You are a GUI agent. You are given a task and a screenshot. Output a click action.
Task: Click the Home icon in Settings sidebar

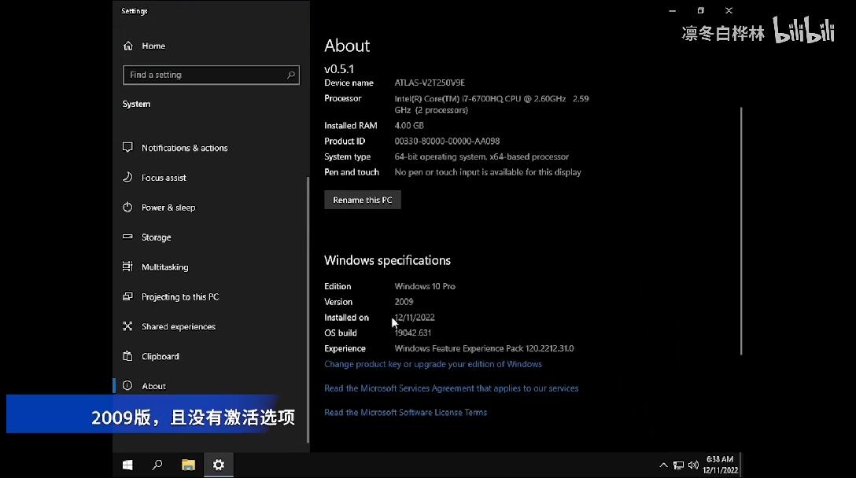(127, 46)
